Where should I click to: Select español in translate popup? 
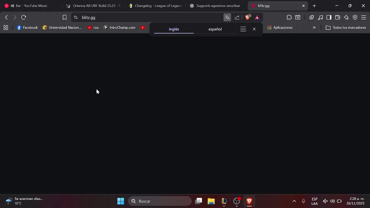pyautogui.click(x=215, y=29)
